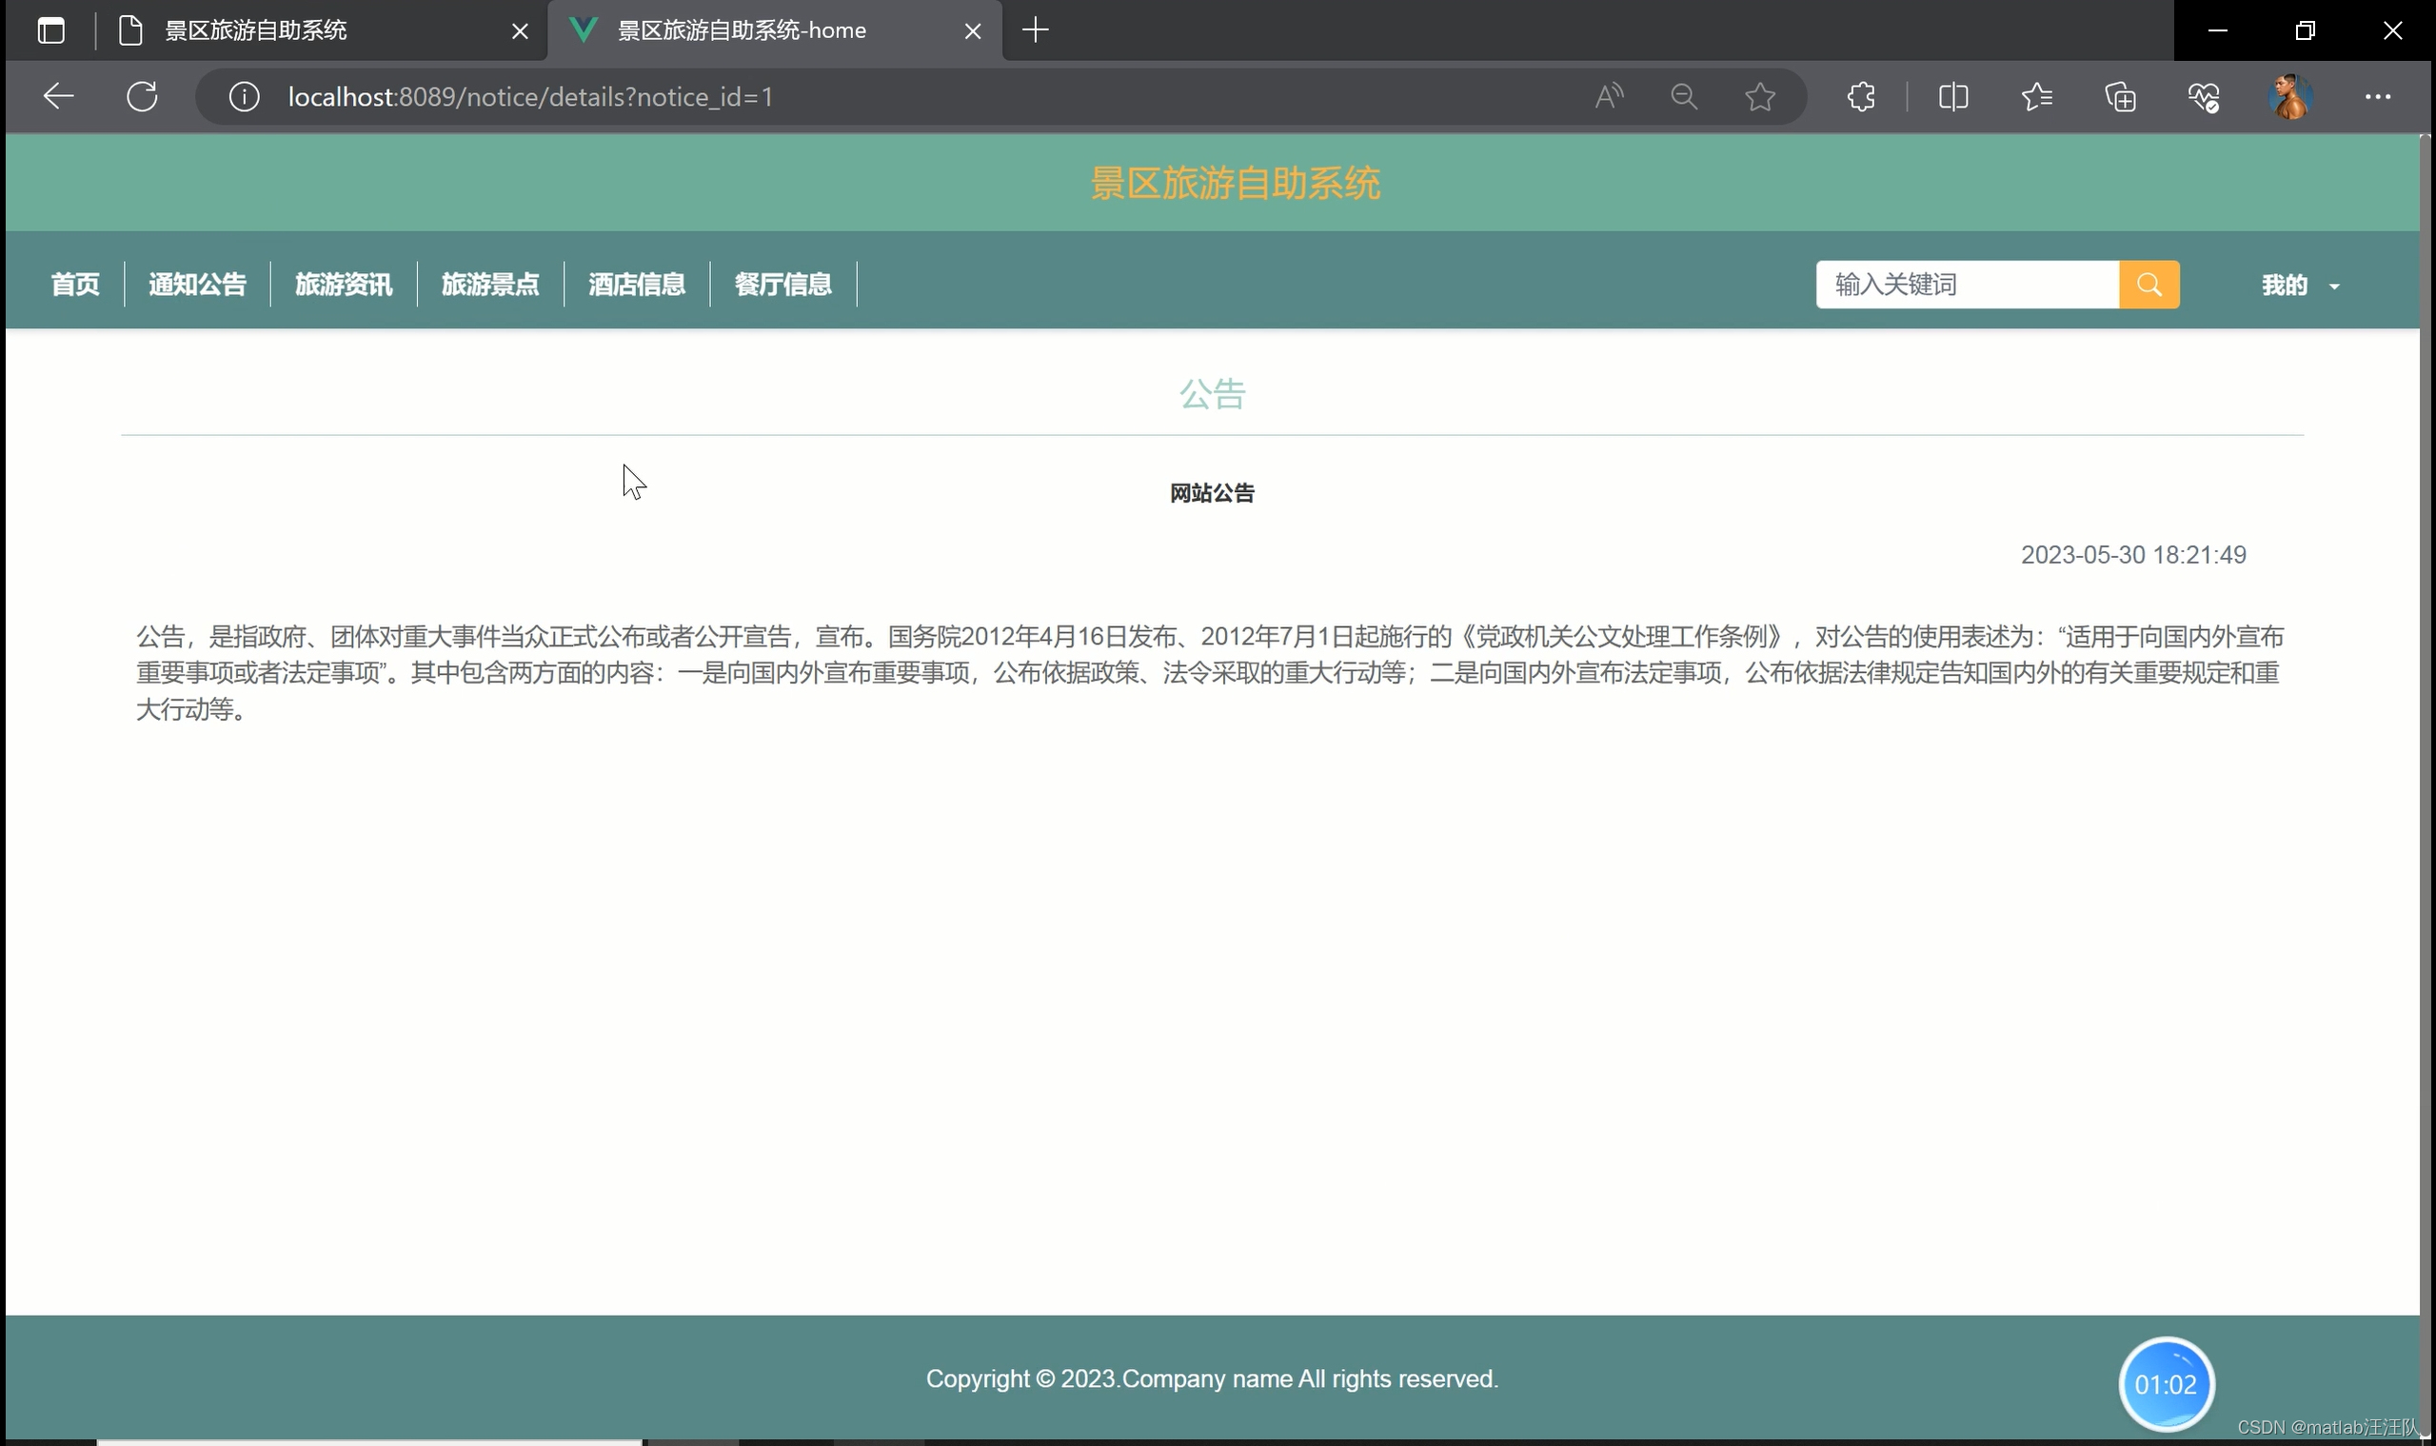The image size is (2436, 1446).
Task: Open the favorites list icon
Action: pyautogui.click(x=2036, y=96)
